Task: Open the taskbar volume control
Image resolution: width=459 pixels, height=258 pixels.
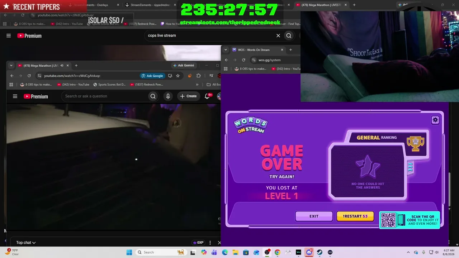Action: [436, 252]
